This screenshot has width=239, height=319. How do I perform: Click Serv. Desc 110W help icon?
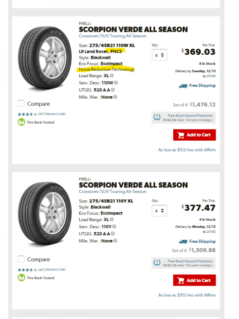116,83
